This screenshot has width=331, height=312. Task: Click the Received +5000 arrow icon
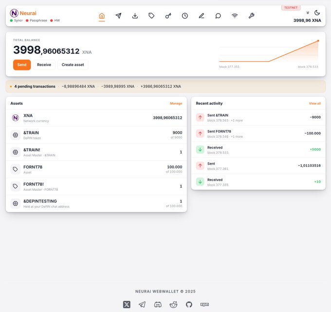(200, 149)
